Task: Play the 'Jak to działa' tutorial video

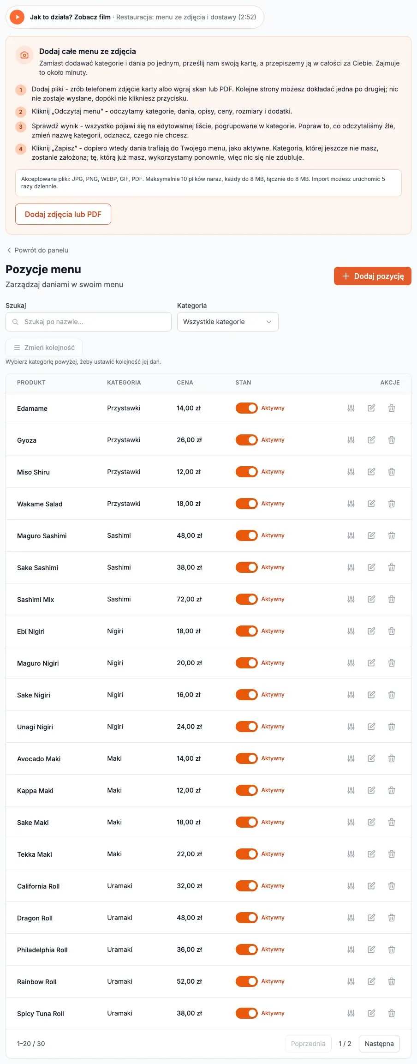Action: coord(17,17)
